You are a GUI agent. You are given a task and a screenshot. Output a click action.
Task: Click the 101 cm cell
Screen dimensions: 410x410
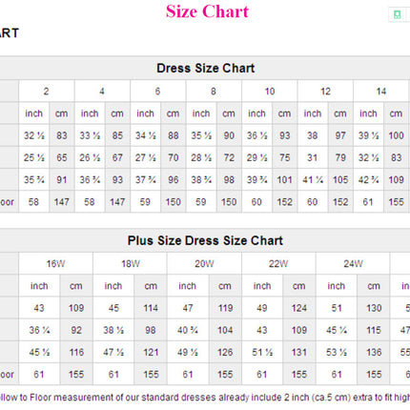pos(285,180)
